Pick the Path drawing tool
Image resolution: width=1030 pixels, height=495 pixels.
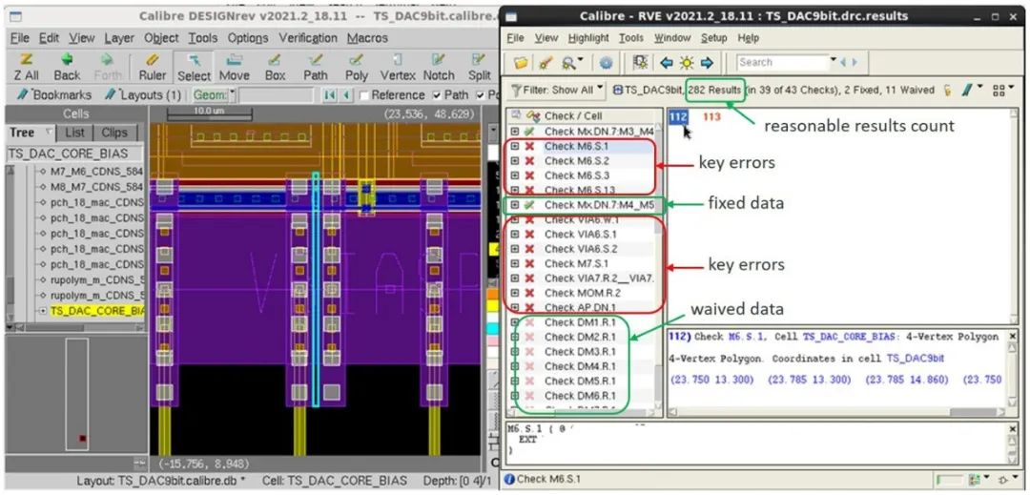coord(316,68)
